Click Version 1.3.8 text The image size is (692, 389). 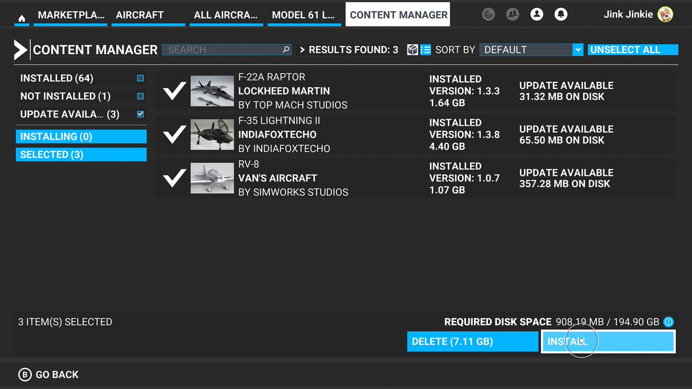(464, 134)
